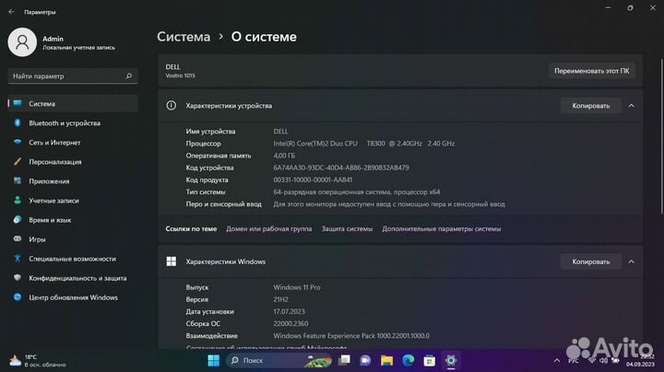Click the Время и язык icon

click(18, 220)
